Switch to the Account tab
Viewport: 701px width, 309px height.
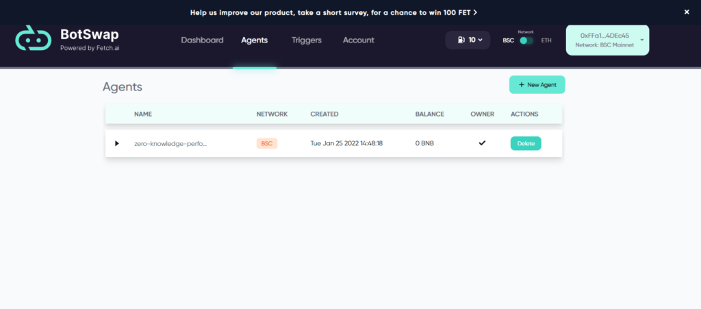[x=359, y=40]
